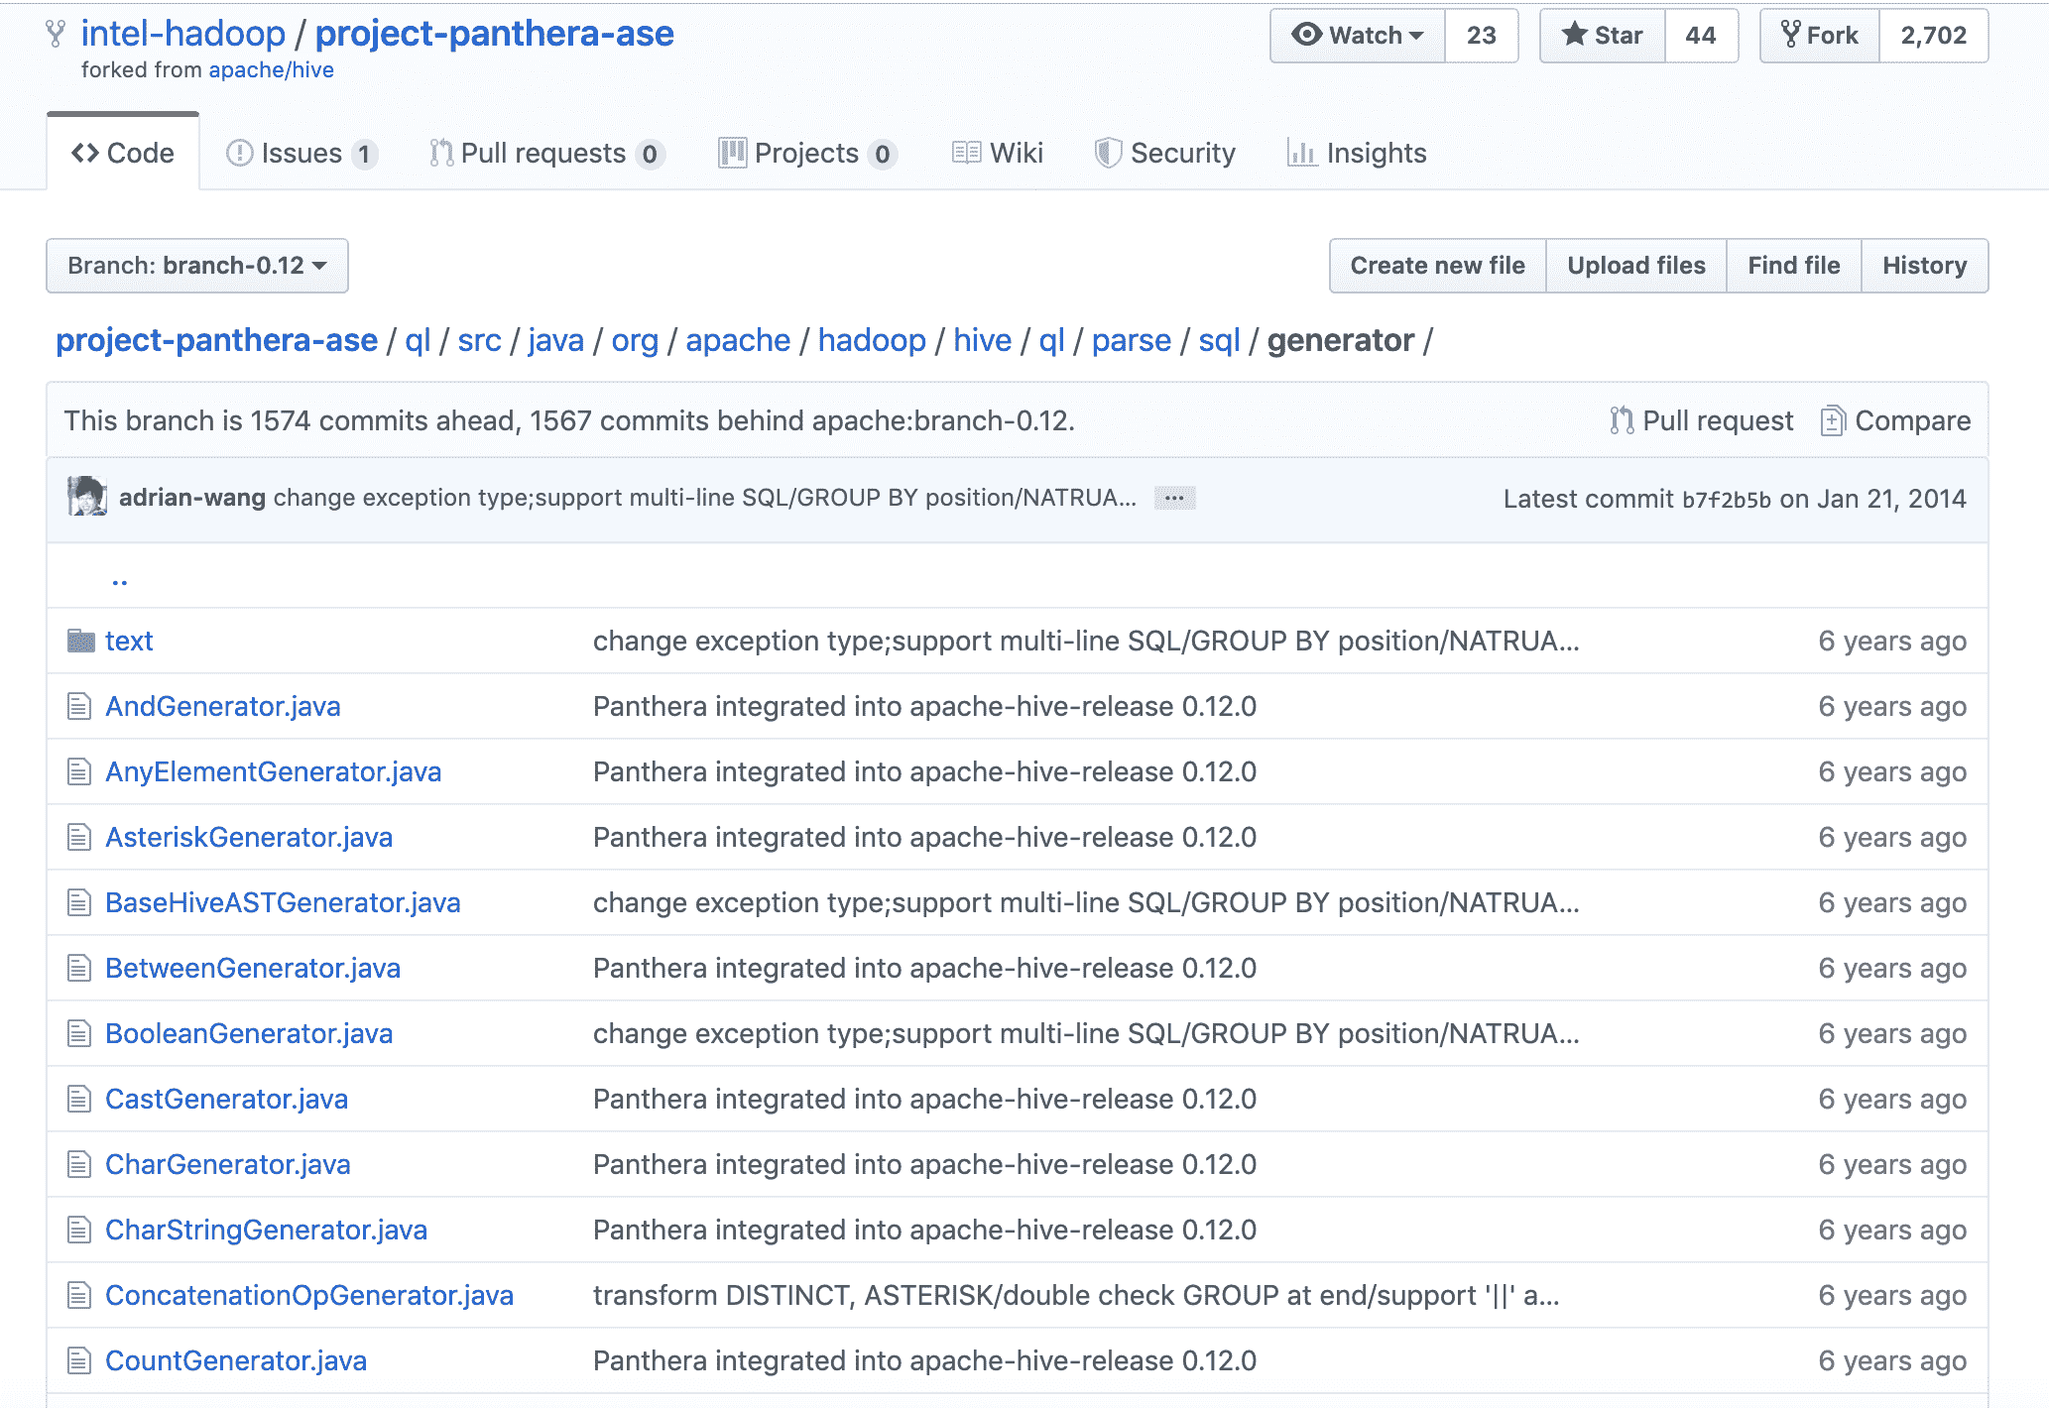Open the Security tab
This screenshot has height=1408, width=2049.
point(1165,154)
